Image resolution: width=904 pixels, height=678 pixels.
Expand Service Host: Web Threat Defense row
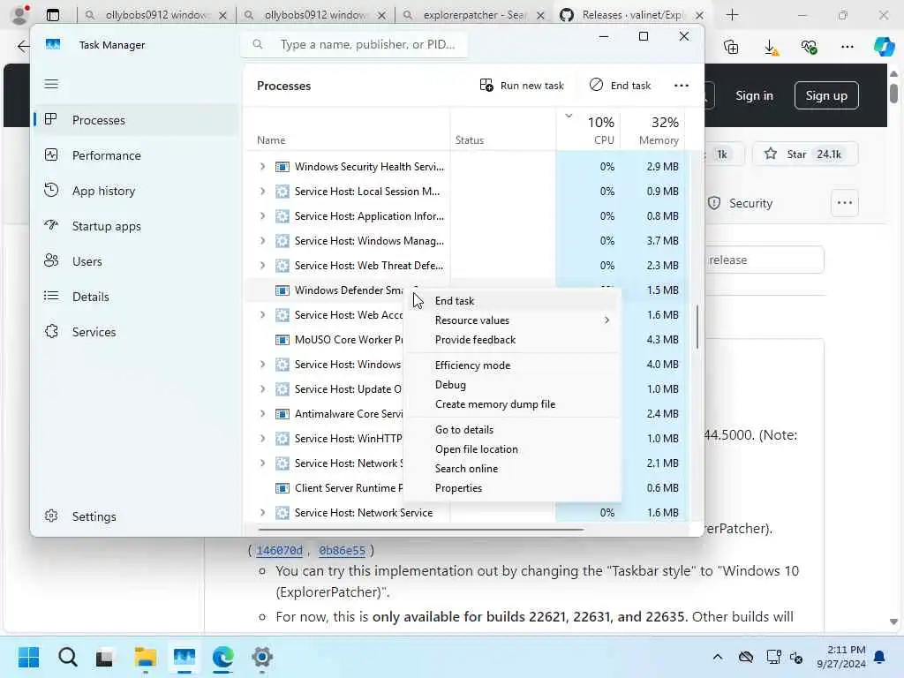tap(262, 266)
